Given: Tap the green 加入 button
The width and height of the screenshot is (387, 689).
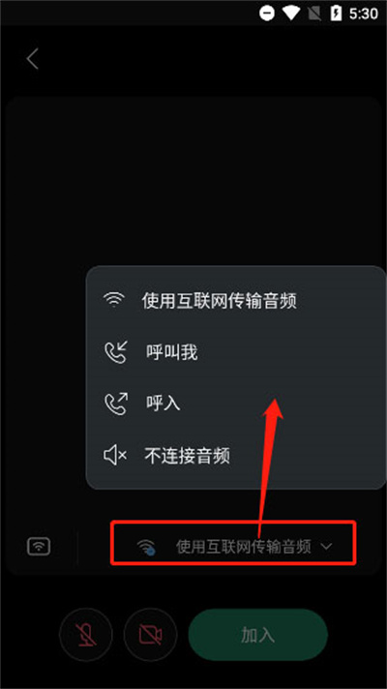Looking at the screenshot, I should click(258, 635).
